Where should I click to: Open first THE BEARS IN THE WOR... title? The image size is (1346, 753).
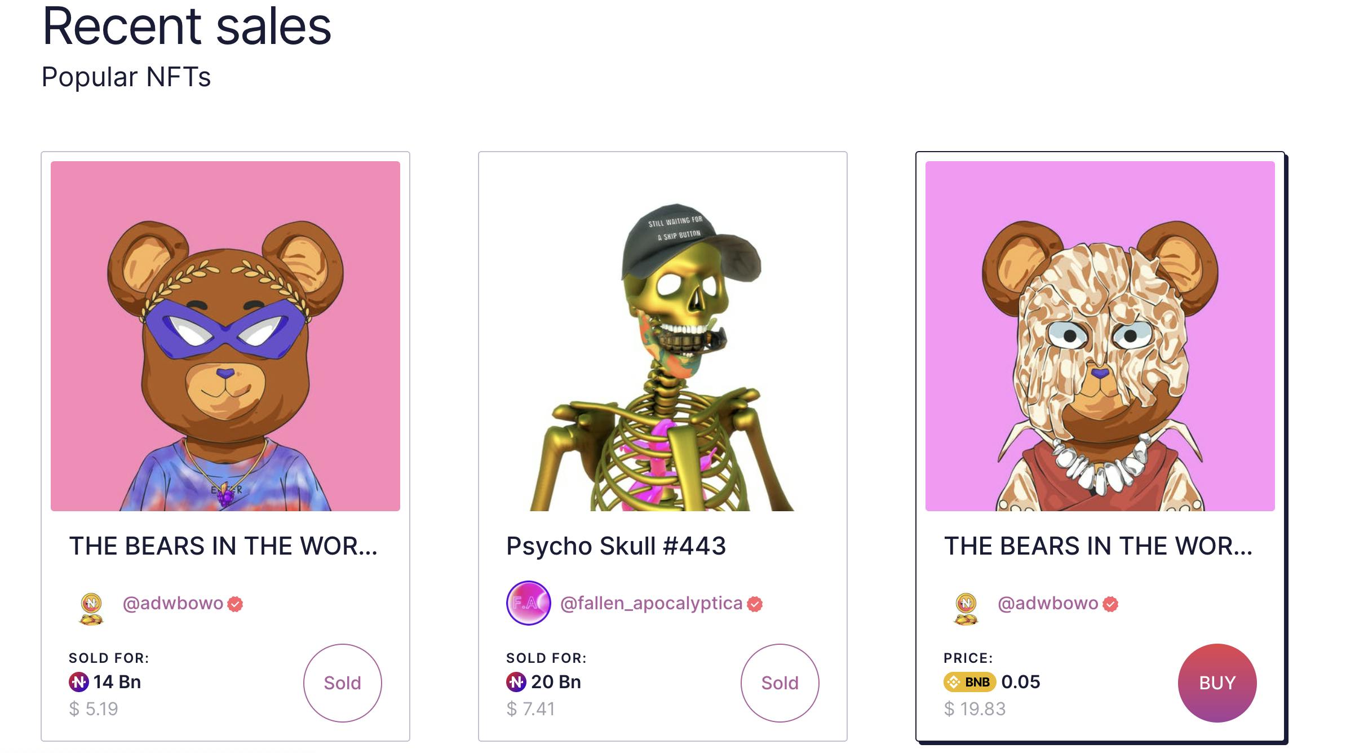click(223, 546)
